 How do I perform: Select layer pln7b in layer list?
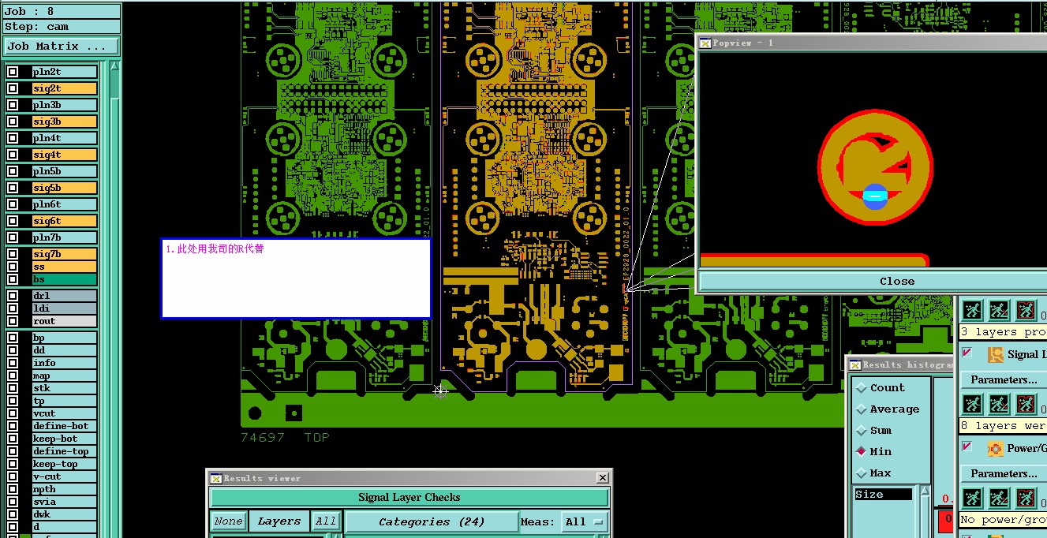(65, 237)
